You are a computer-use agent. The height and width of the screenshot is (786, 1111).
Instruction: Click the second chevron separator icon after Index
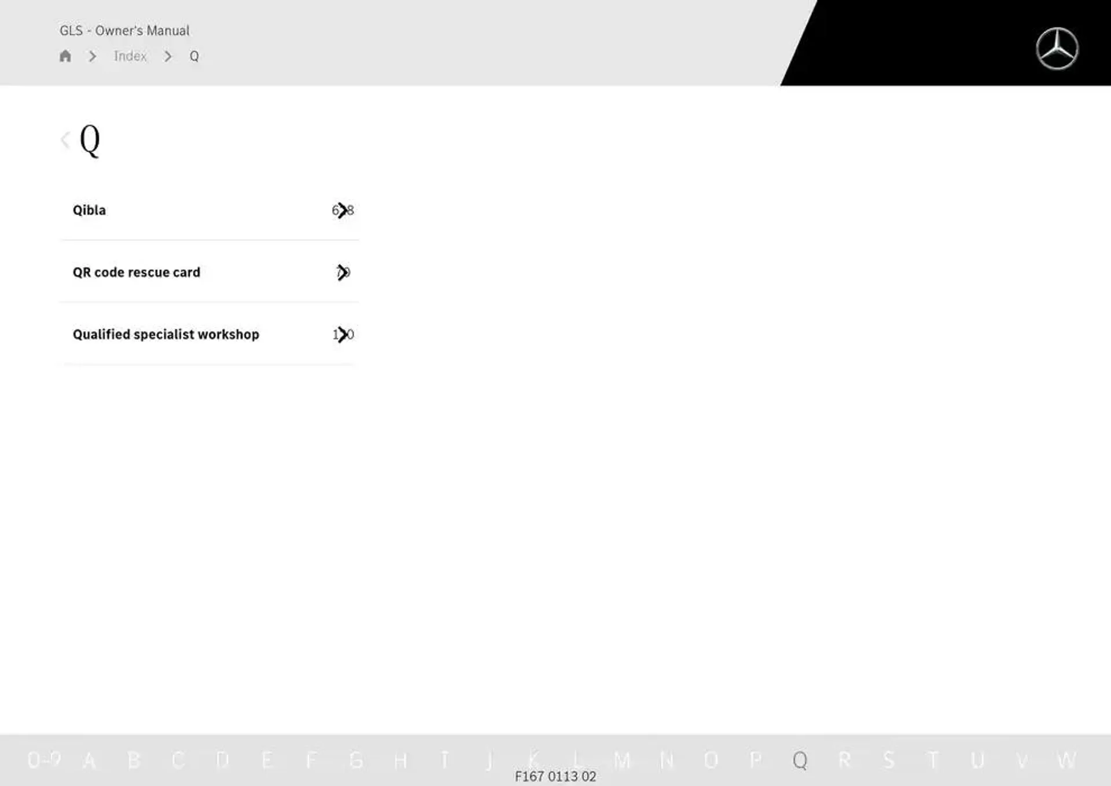167,56
